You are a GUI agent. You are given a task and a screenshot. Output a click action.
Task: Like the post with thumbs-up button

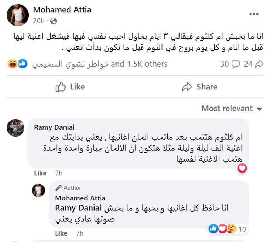tap(70, 87)
